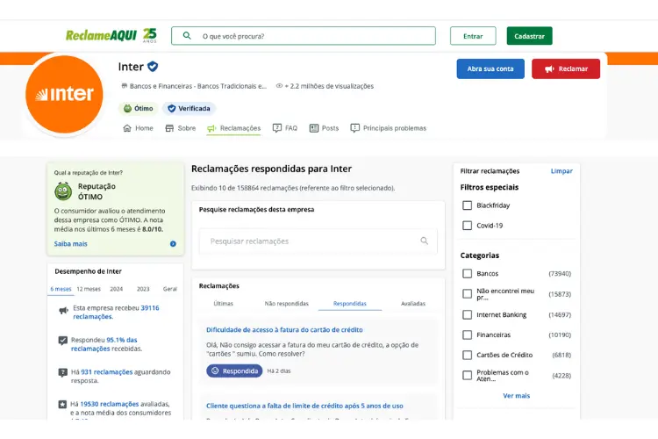Click the Abra sua conta button
The image size is (658, 439).
point(490,68)
